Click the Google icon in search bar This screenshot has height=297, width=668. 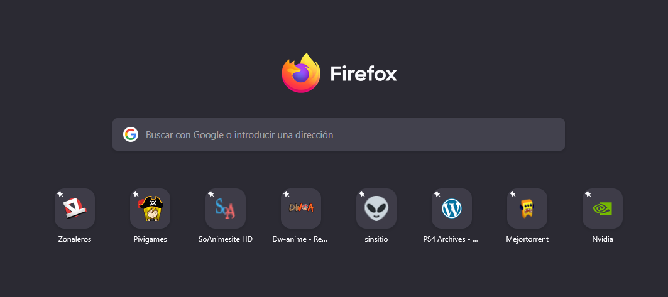131,134
